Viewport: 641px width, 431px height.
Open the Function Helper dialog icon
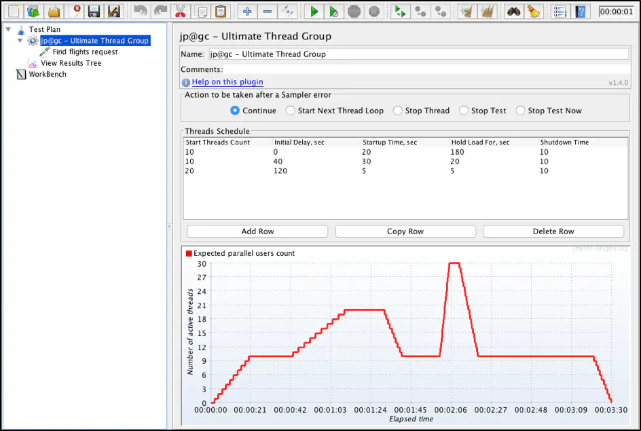560,11
